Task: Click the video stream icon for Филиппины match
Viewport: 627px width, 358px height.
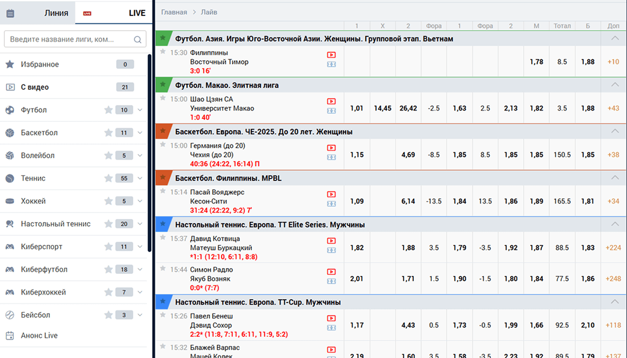Action: (x=331, y=54)
